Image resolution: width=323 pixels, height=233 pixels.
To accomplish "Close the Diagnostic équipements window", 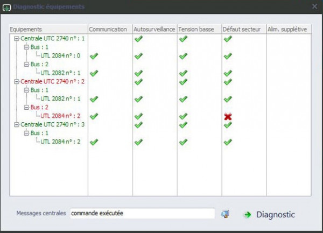I will click(314, 6).
